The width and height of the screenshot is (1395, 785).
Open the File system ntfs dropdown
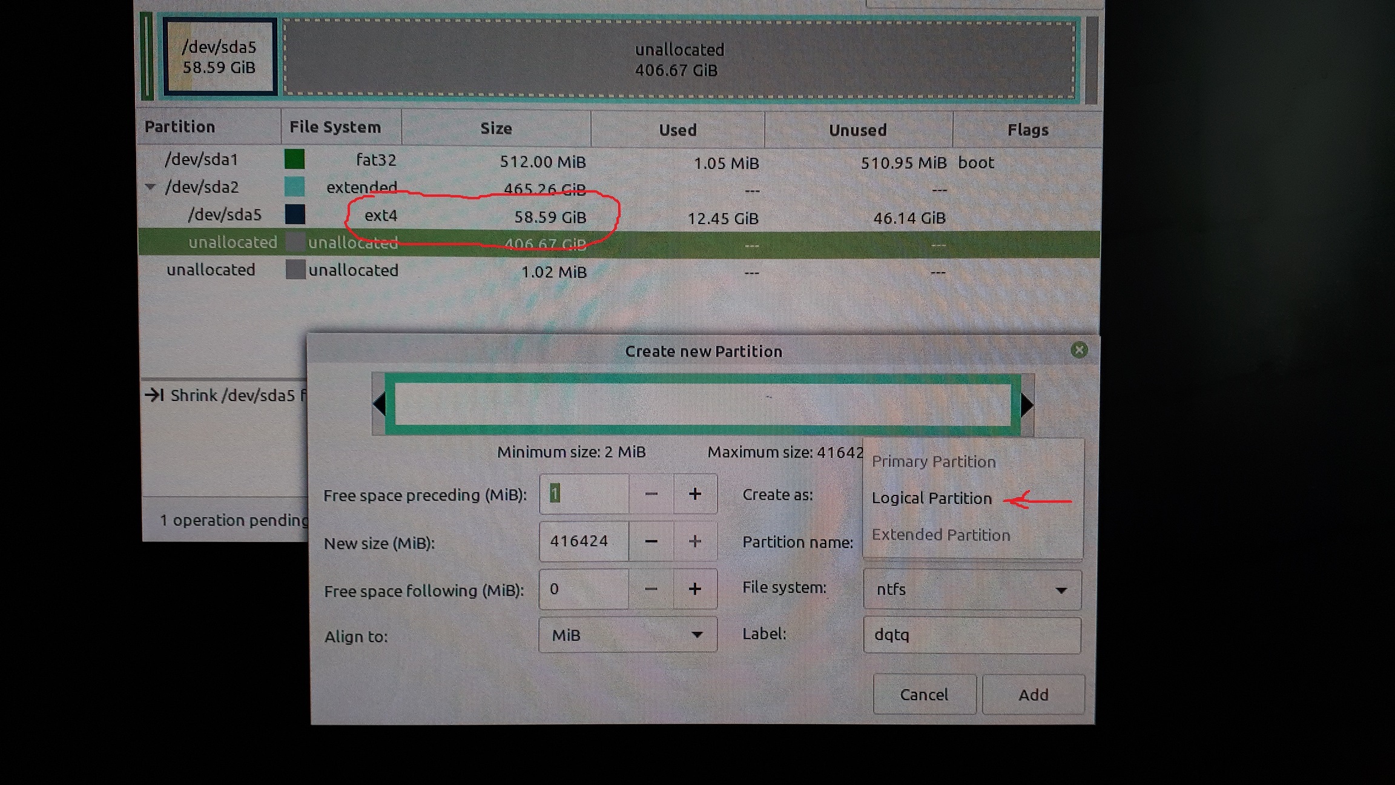pos(972,589)
